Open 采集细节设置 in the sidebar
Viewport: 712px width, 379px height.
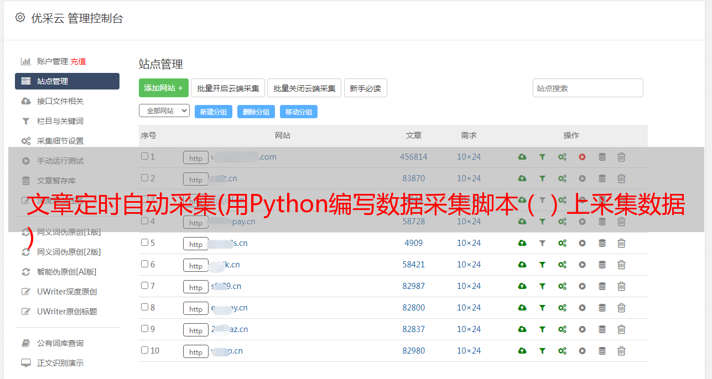pos(60,141)
